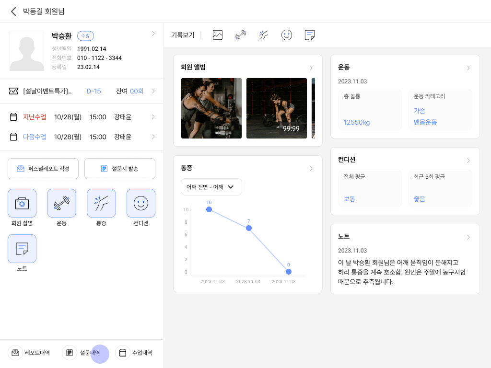Click the 좋음 recent average value
This screenshot has height=368, width=491.
tap(420, 199)
